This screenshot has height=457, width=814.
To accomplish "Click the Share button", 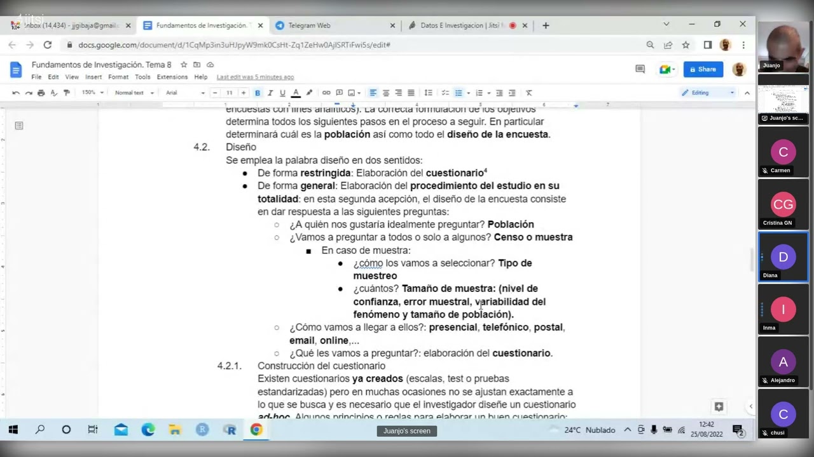I will click(x=703, y=69).
